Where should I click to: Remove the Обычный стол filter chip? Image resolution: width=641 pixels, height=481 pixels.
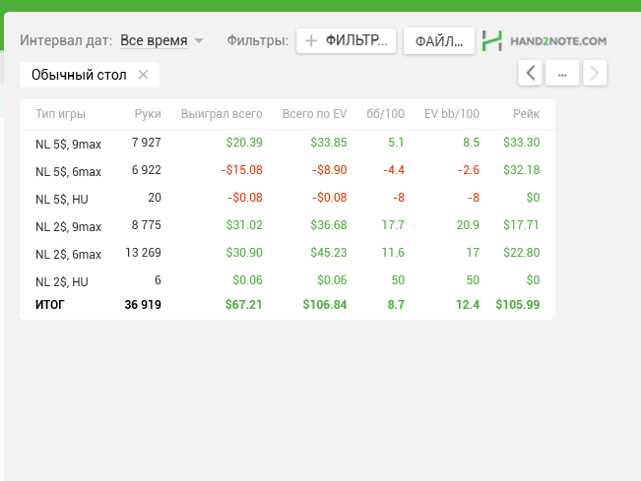pyautogui.click(x=143, y=75)
